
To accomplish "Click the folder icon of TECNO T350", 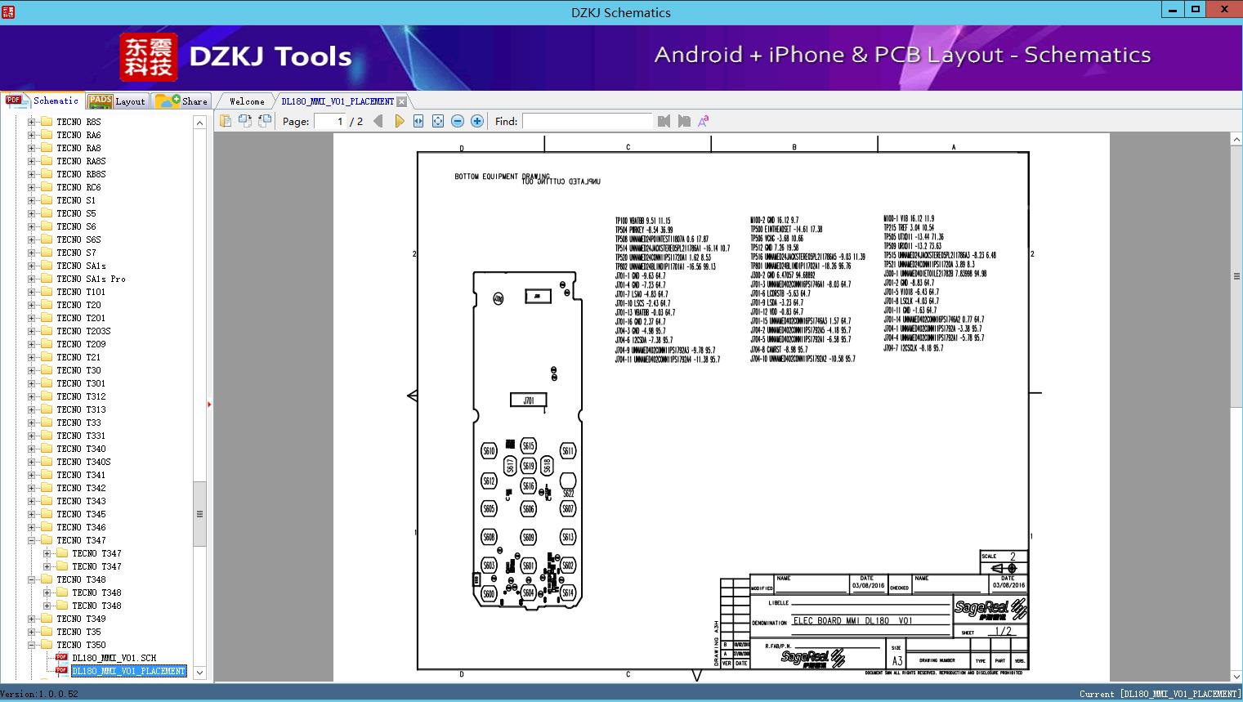I will point(47,645).
